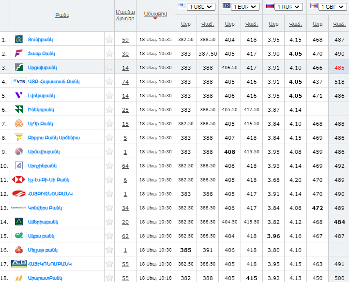Click the Inecobank logo icon in row 6
This screenshot has height=282, width=349.
(19, 109)
